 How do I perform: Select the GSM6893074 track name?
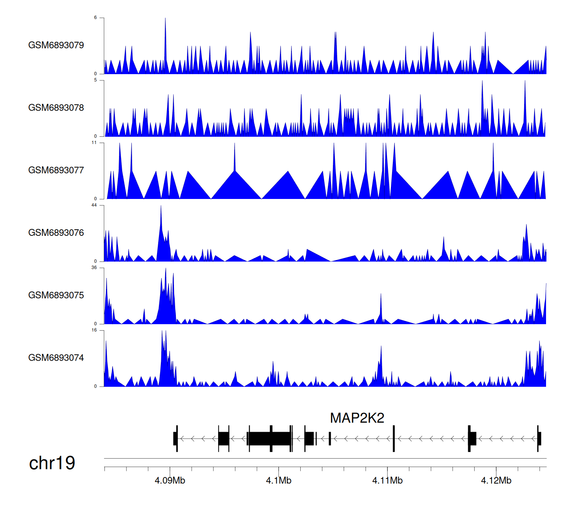(x=56, y=358)
